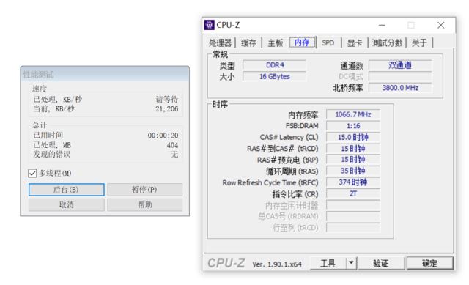Click the 请等待 processed speed value
Viewport: 469px width, 285px height.
[167, 100]
